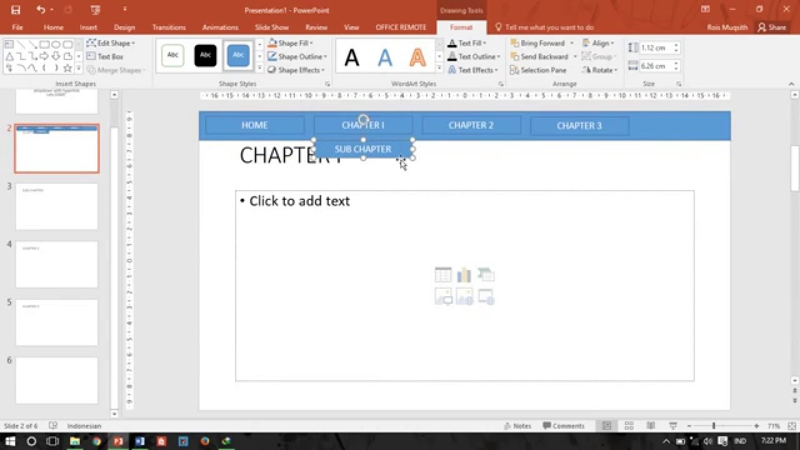This screenshot has width=800, height=450.
Task: Open the File menu
Action: point(17,27)
